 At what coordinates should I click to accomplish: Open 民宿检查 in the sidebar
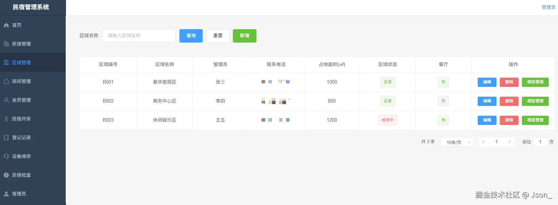[x=33, y=175]
